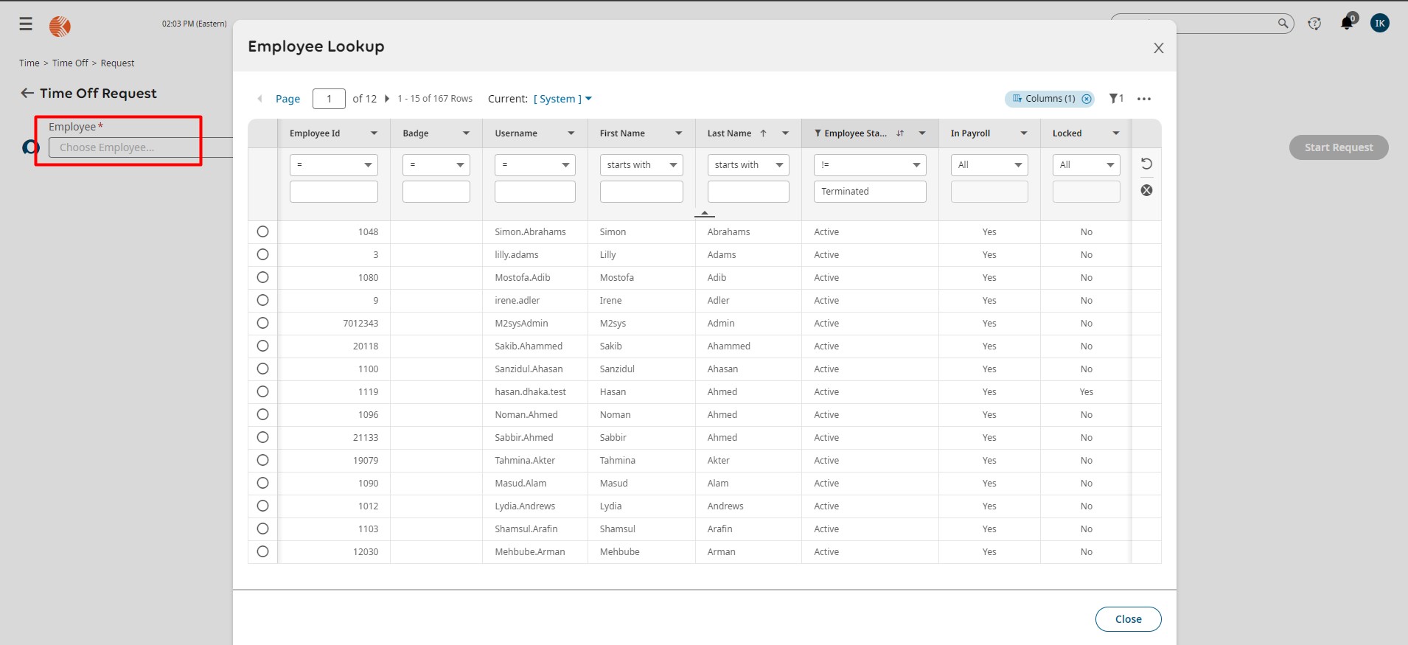Click the Employee Id column header

tap(315, 133)
